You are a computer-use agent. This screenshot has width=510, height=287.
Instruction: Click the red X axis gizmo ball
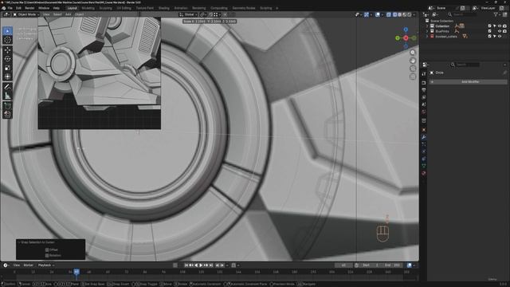tap(406, 38)
